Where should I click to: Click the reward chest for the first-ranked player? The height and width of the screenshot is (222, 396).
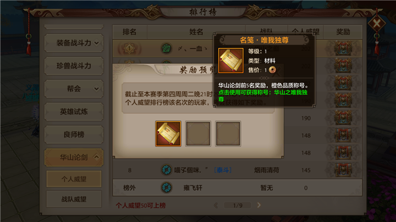click(343, 48)
